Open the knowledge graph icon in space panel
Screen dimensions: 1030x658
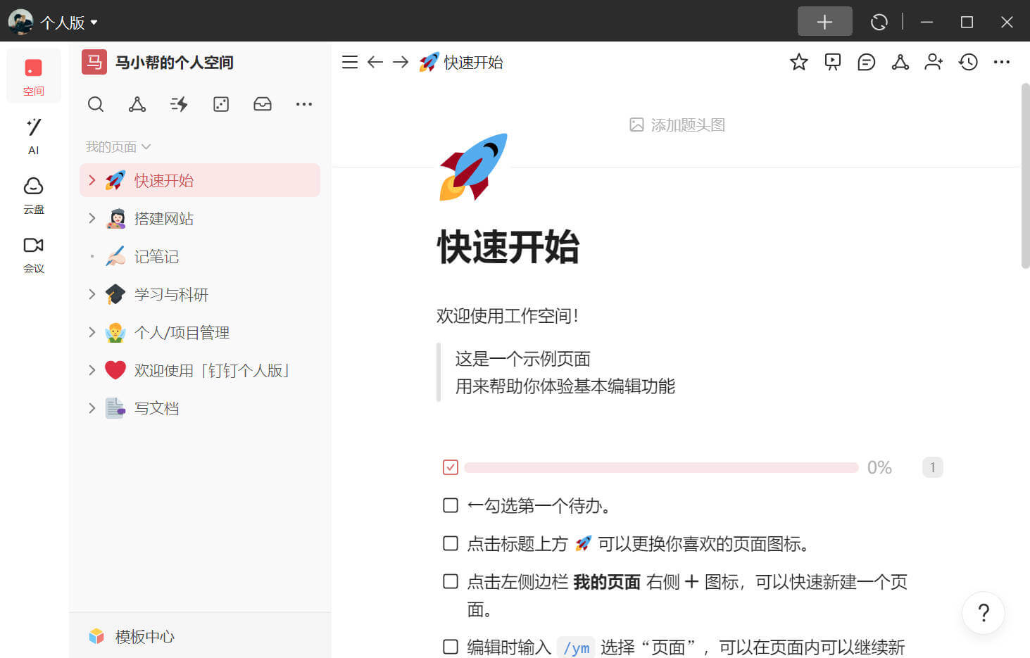coord(137,104)
